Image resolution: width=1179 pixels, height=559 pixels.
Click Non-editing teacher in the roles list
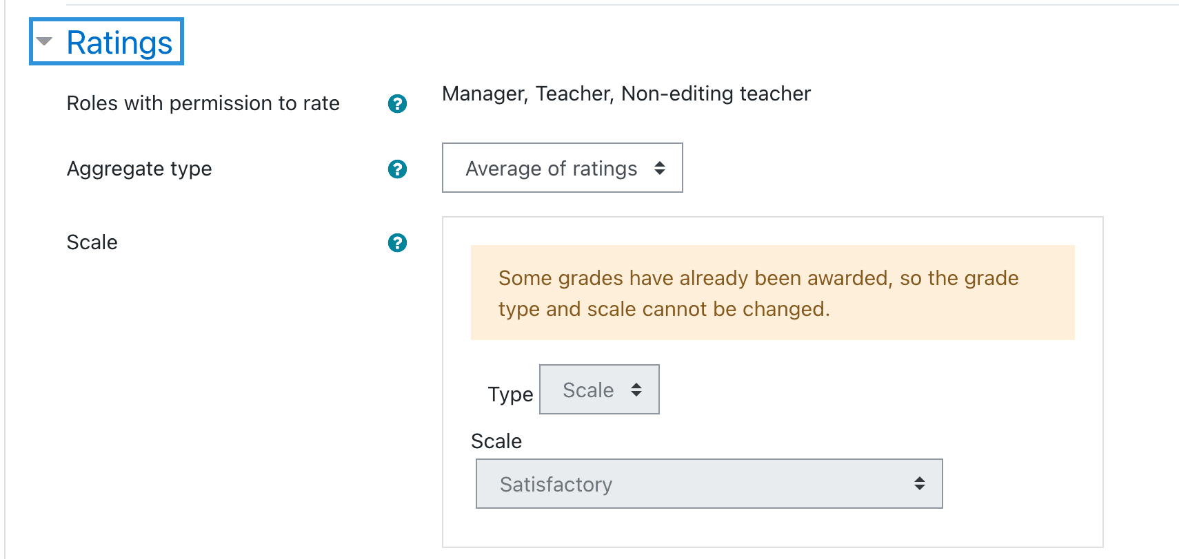[x=716, y=94]
